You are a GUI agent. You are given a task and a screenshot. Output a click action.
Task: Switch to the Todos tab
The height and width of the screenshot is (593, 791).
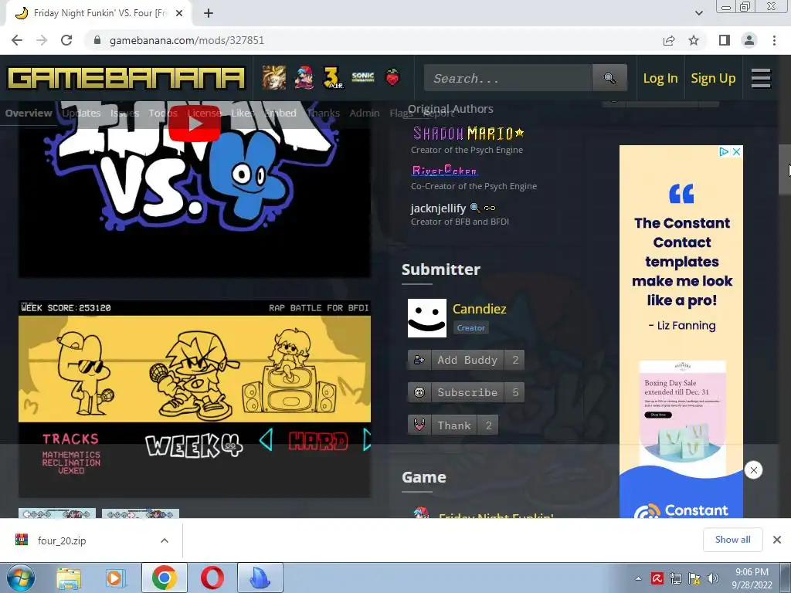162,113
